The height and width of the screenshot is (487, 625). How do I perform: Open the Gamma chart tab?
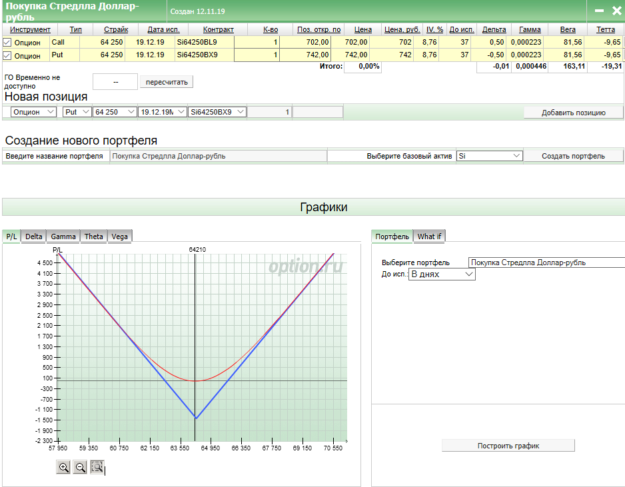pos(63,237)
